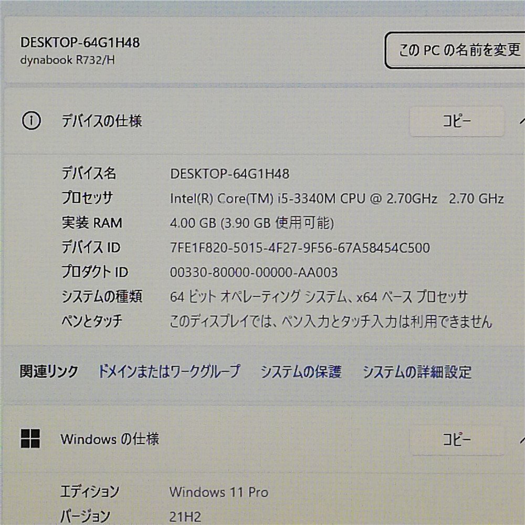The width and height of the screenshot is (525, 525).
Task: Select the DESKTOP-64G1H48 header title
Action: click(80, 43)
